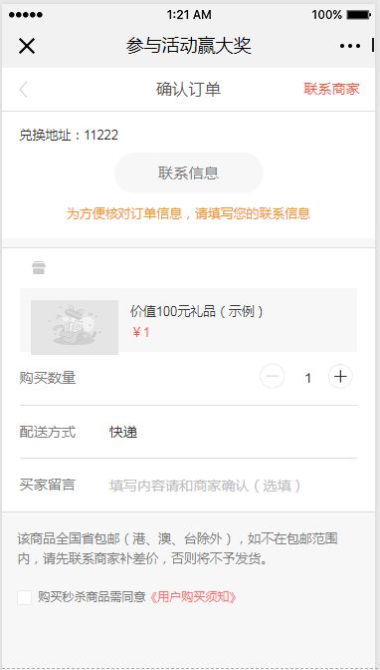Tap the battery icon in status bar
The width and height of the screenshot is (380, 670).
click(359, 15)
